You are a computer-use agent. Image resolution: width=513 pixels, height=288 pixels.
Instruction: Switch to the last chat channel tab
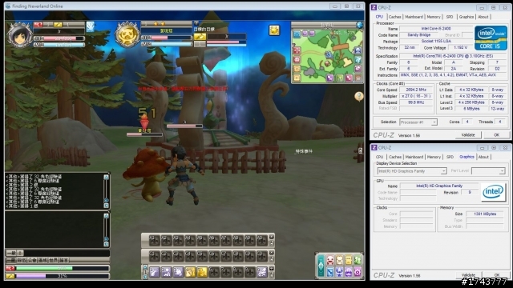pos(64,261)
